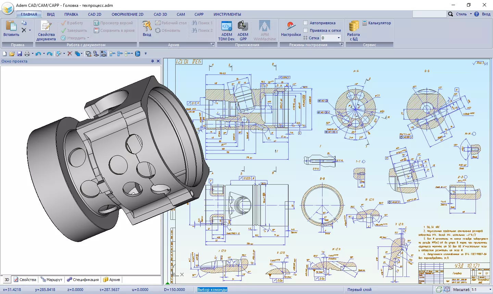This screenshot has width=493, height=294.
Task: Click the layers stack icon in quick toolbar
Action: 77,54
